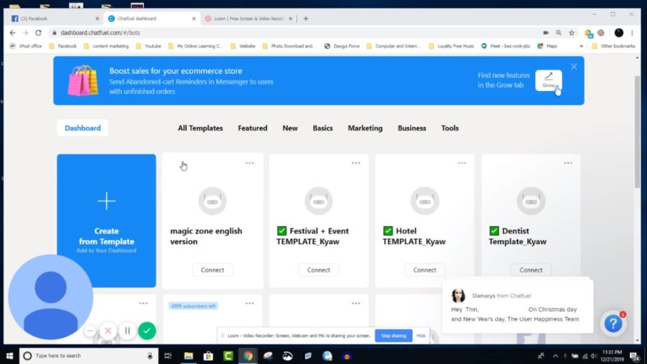Open options menu on the 4999 subscribers card
The image size is (647, 364).
tap(250, 303)
